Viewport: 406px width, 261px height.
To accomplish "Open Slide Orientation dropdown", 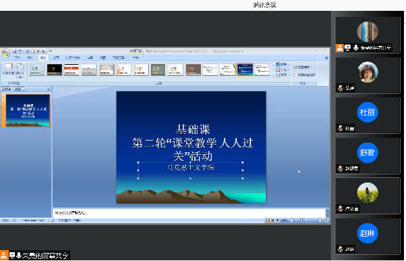I will click(20, 70).
